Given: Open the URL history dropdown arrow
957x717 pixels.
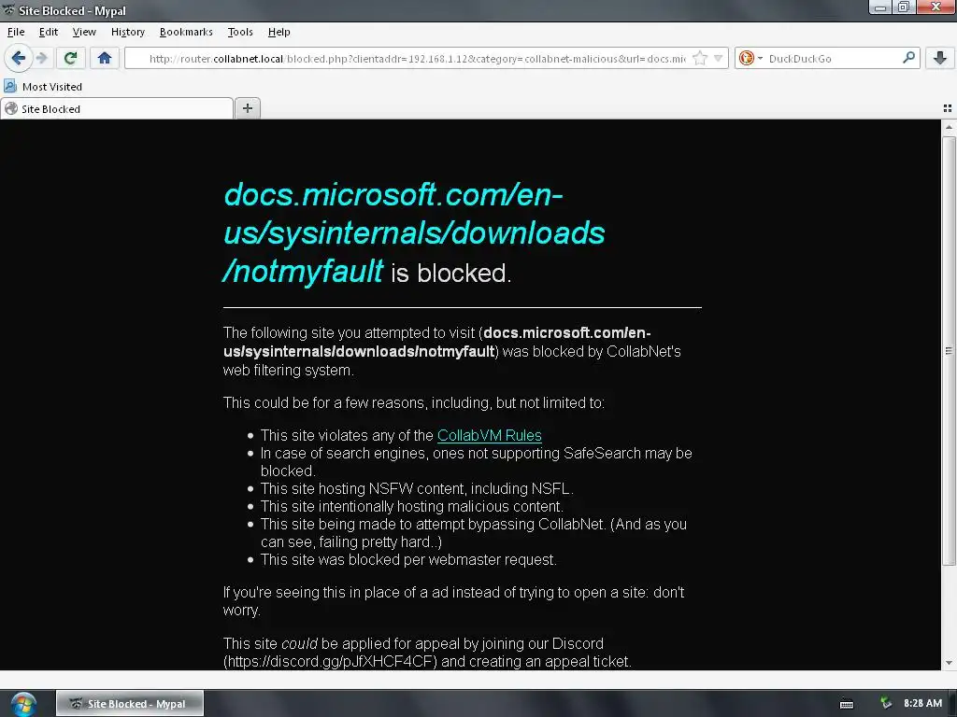Looking at the screenshot, I should [719, 59].
